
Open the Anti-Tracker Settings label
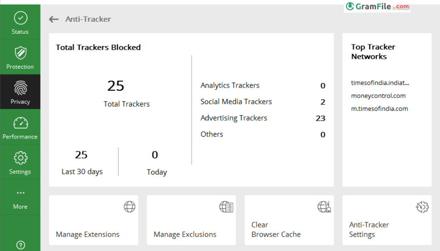click(x=369, y=230)
